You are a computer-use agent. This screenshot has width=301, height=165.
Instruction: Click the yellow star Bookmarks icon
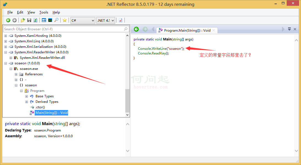pyautogui.click(x=65, y=20)
